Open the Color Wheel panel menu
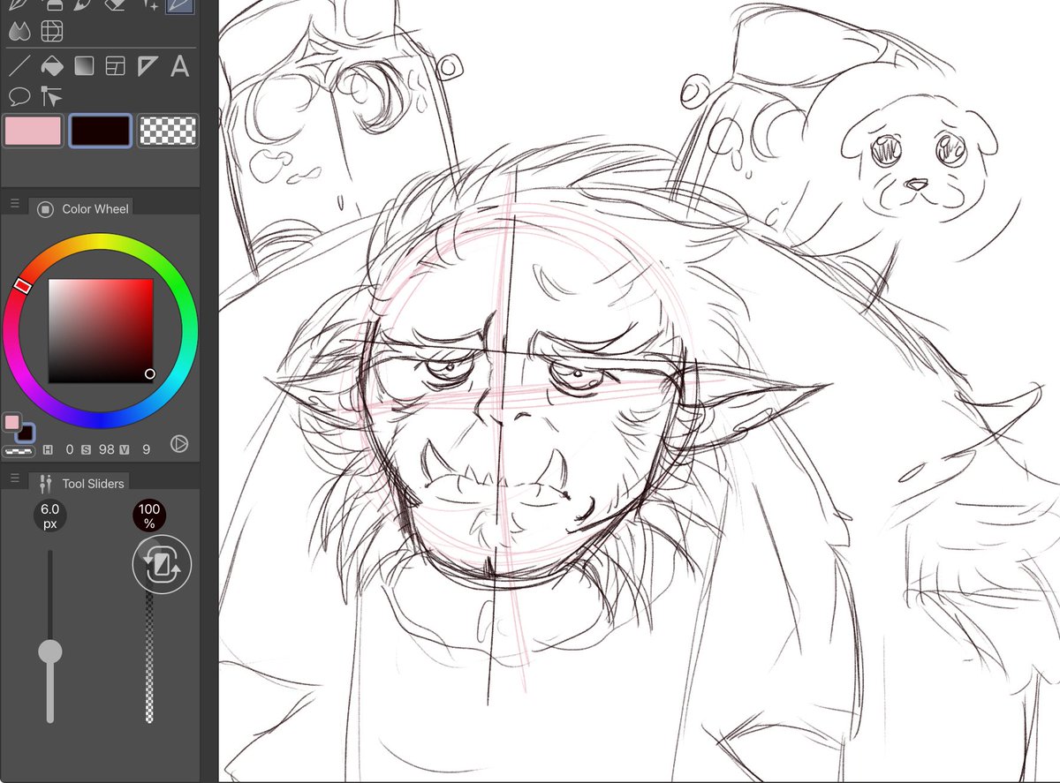This screenshot has height=783, width=1060. (x=14, y=205)
